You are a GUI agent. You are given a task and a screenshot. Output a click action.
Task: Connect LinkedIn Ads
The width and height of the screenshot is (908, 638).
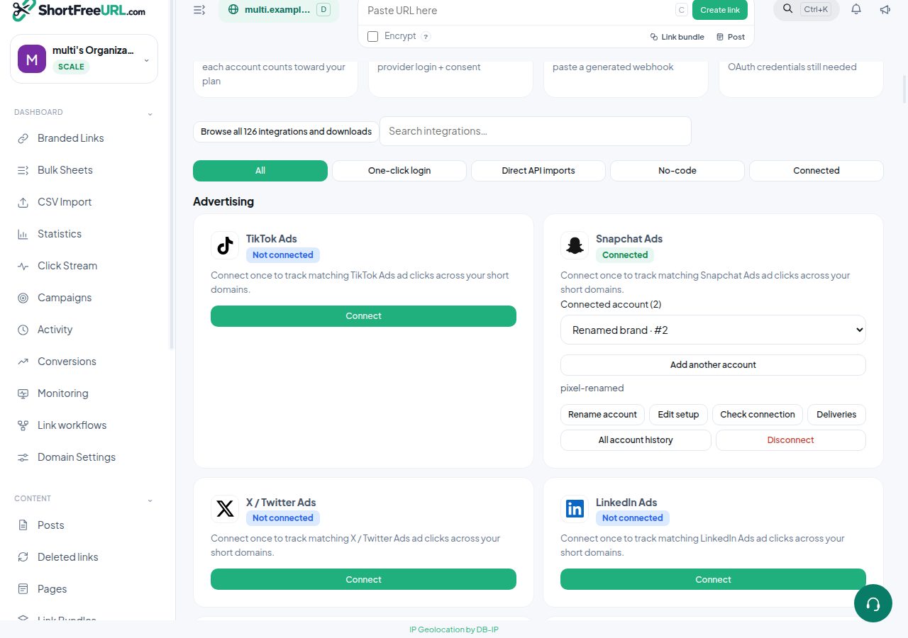coord(713,579)
